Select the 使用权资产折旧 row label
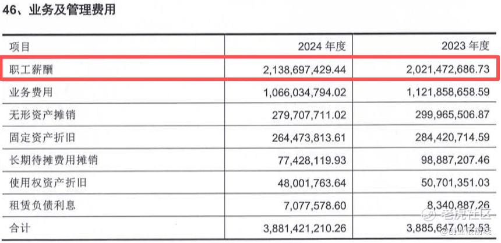This screenshot has height=243, width=501. click(48, 182)
